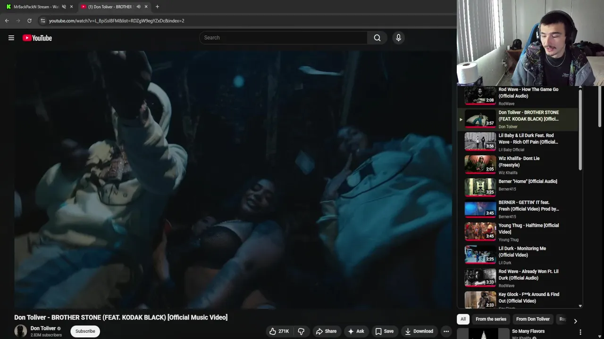Open more actions three-dot menu
This screenshot has height=339, width=604.
point(446,331)
